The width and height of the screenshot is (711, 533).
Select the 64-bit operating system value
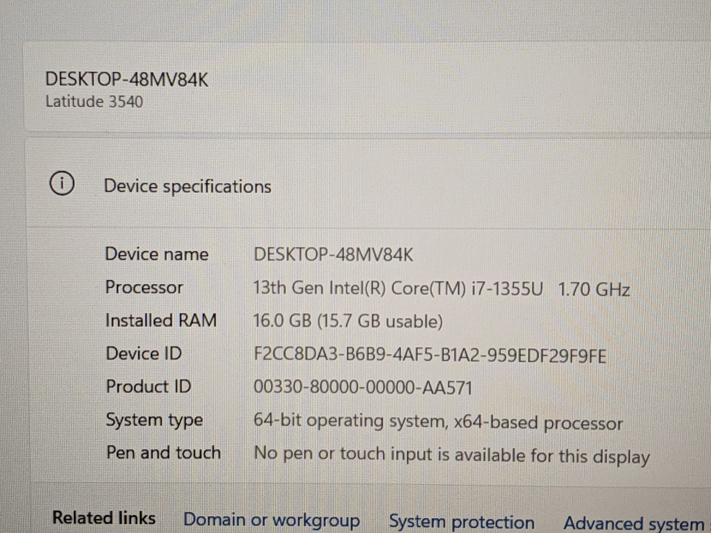[x=438, y=422]
